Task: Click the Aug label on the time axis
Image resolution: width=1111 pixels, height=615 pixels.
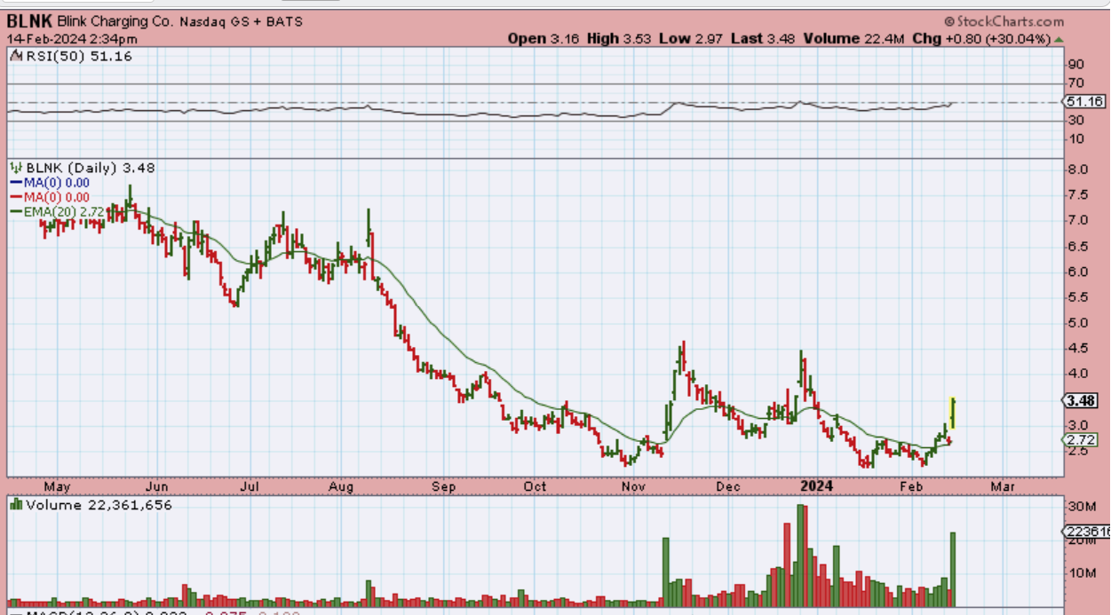Action: click(342, 486)
